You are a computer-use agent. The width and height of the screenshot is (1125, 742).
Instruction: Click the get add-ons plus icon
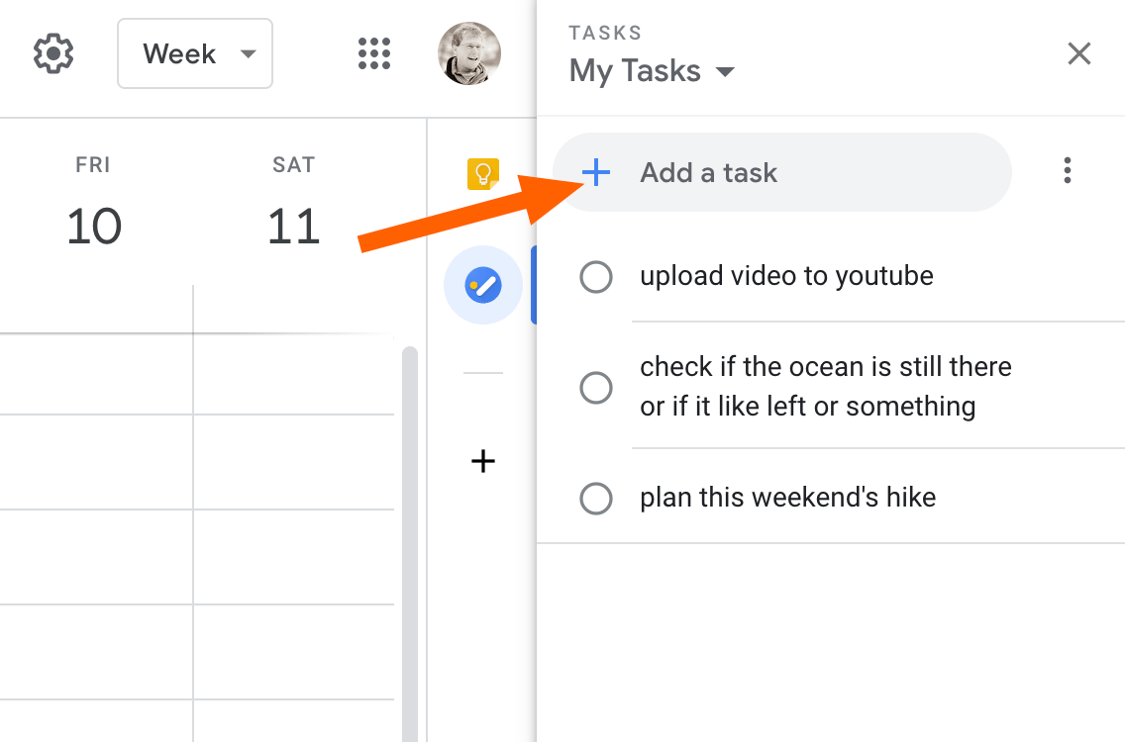pyautogui.click(x=483, y=461)
